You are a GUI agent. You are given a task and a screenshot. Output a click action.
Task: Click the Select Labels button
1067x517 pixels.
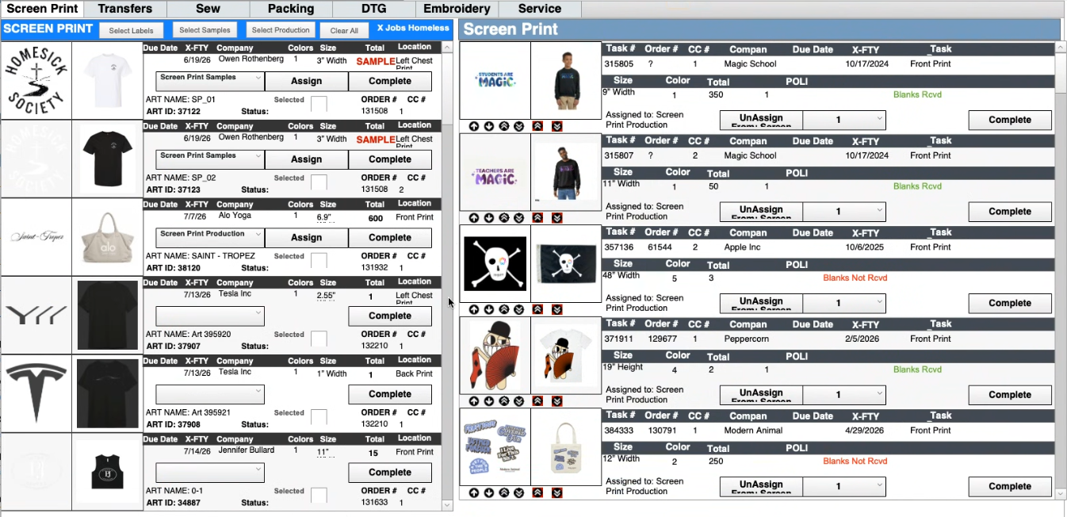132,30
